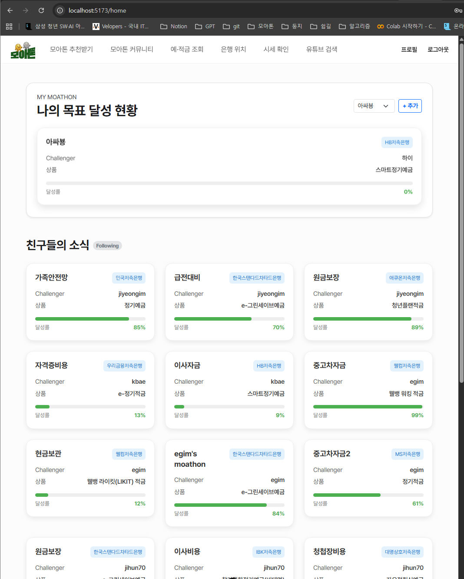The image size is (464, 579).
Task: Click the + 추가 button
Action: click(x=410, y=106)
